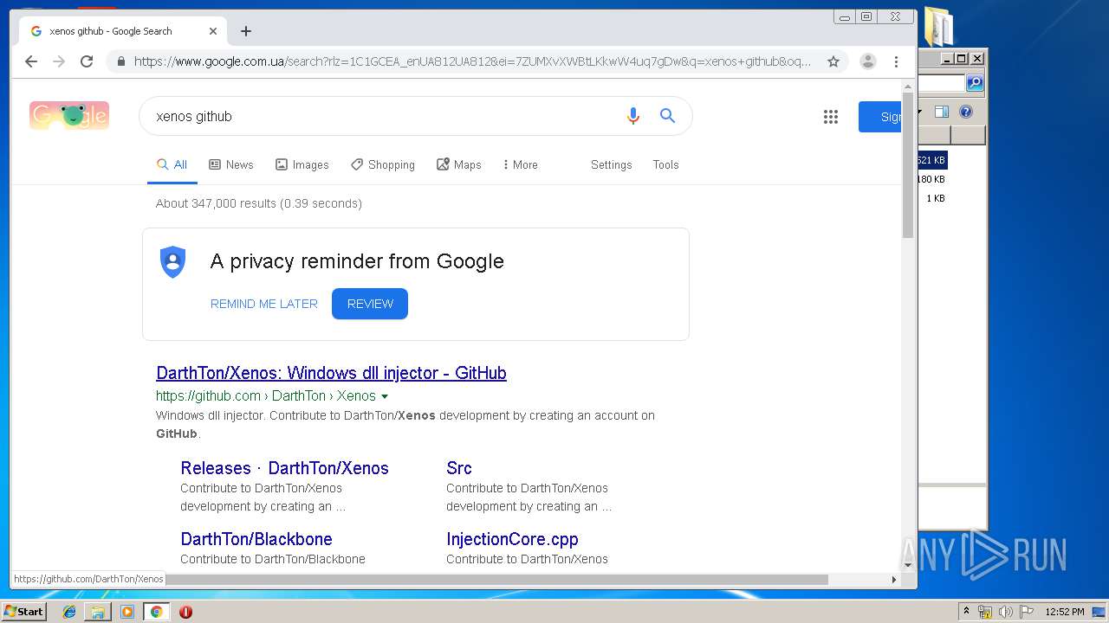1109x623 pixels.
Task: Select the All results tab
Action: click(172, 164)
